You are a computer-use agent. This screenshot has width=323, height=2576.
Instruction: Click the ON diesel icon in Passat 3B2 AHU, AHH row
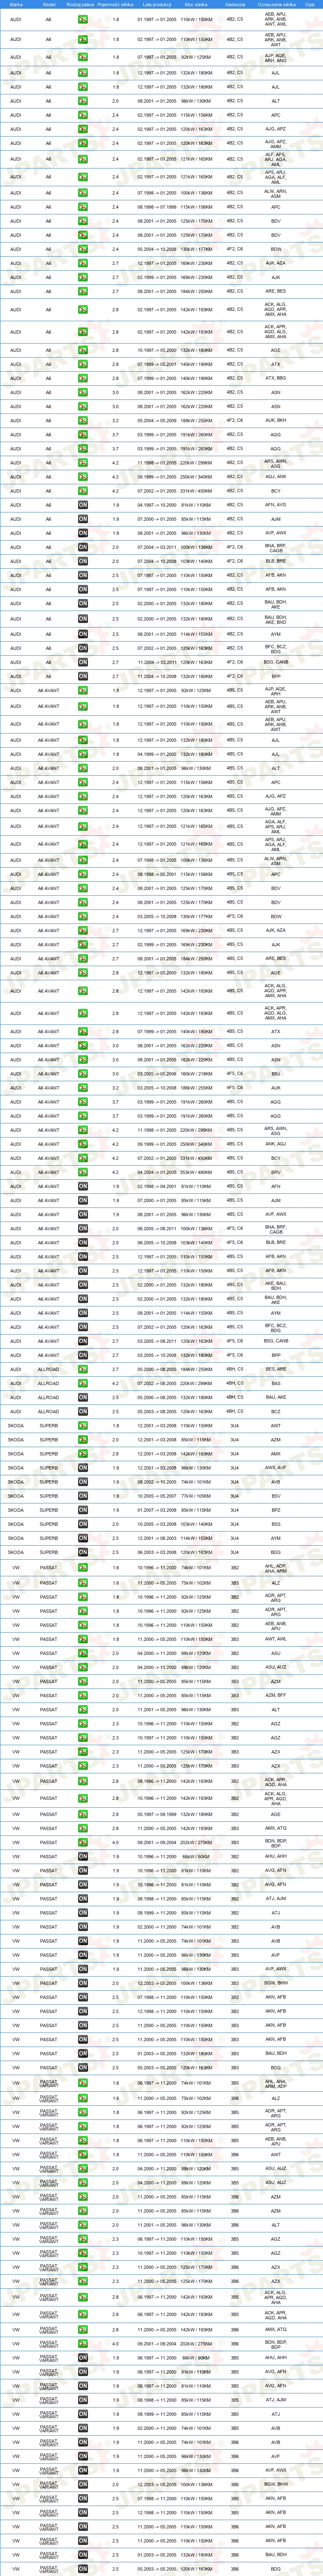pyautogui.click(x=83, y=1856)
